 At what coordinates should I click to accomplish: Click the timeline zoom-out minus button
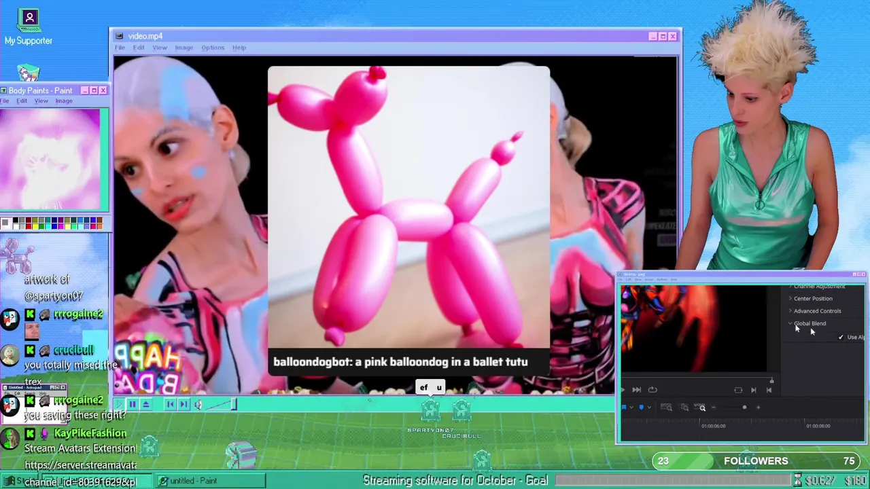coord(714,407)
